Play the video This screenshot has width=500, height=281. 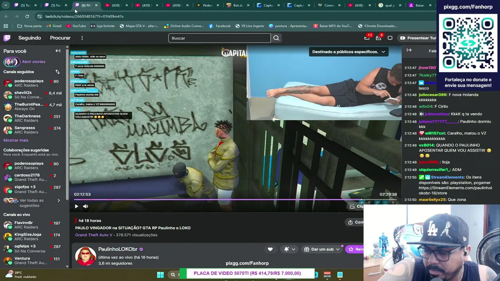point(77,206)
